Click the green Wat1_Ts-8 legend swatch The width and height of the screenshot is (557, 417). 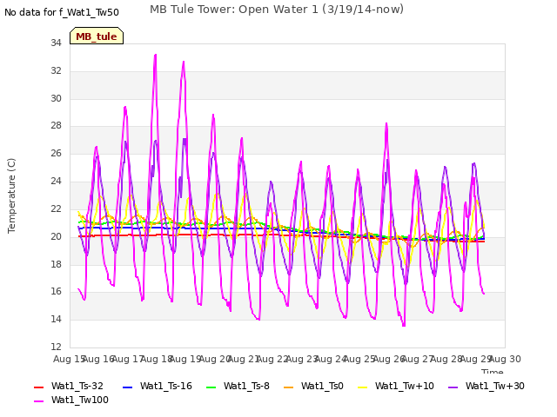211,387
